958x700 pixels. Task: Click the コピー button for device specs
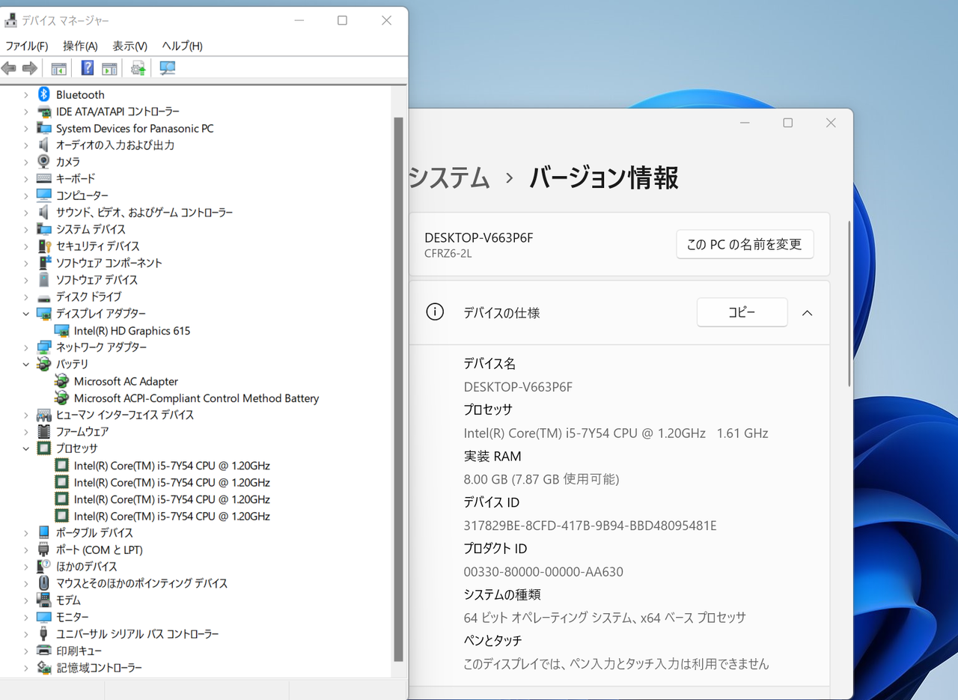coord(742,312)
